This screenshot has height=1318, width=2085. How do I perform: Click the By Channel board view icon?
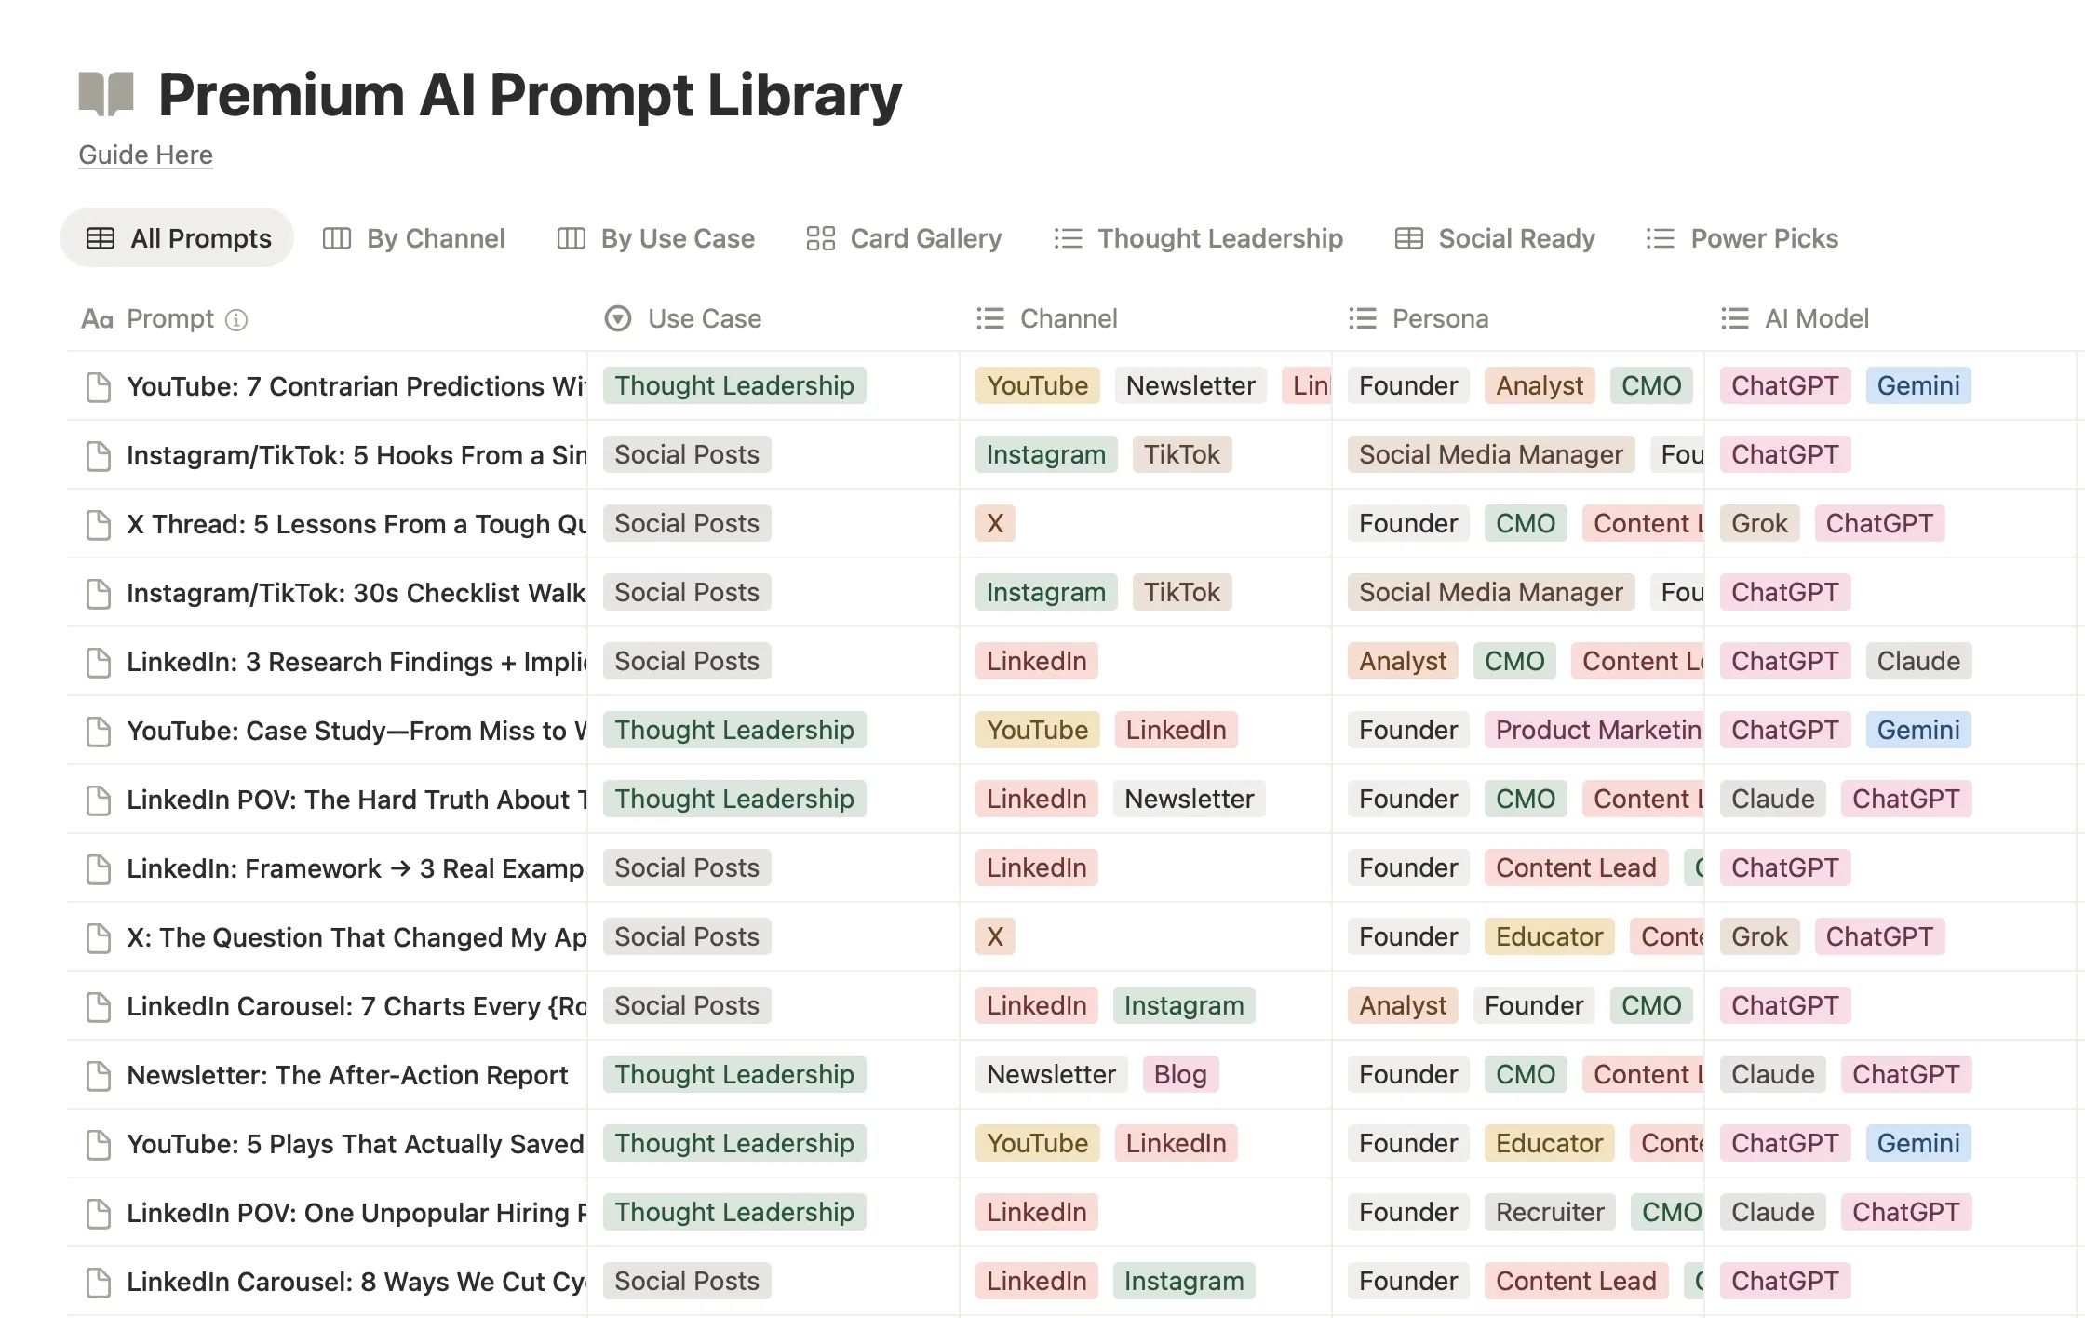pos(335,238)
